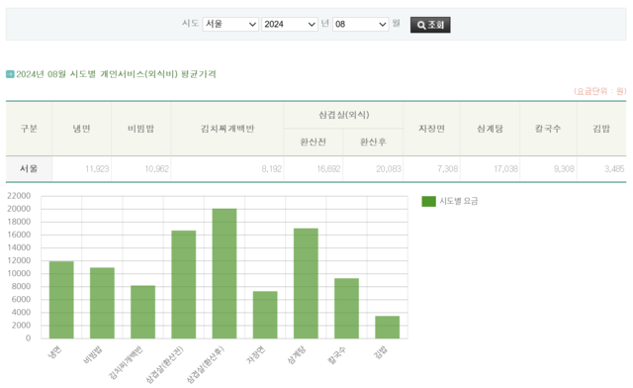Select the 비빔밥 column header

(140, 129)
